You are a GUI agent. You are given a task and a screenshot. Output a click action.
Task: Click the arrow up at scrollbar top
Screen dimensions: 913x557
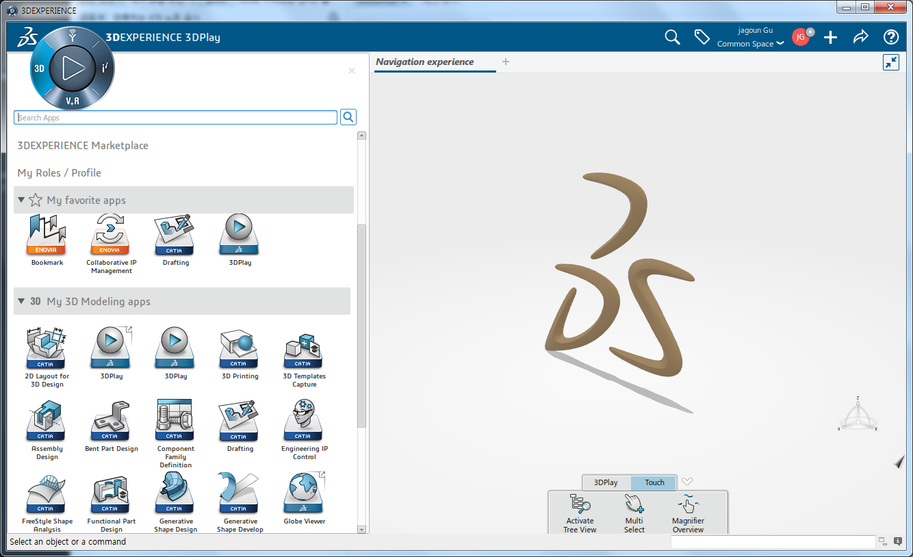click(362, 135)
